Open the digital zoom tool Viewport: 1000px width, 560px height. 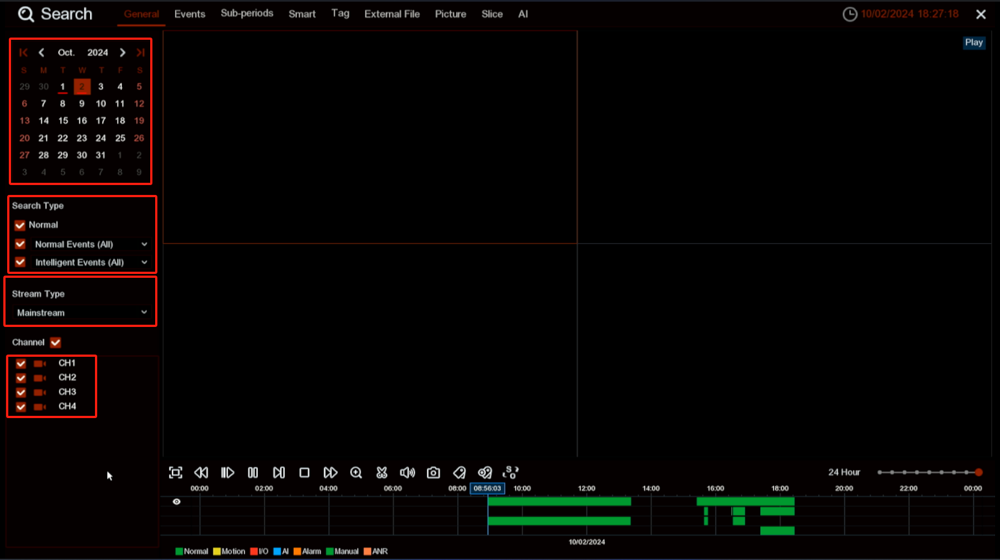point(356,473)
